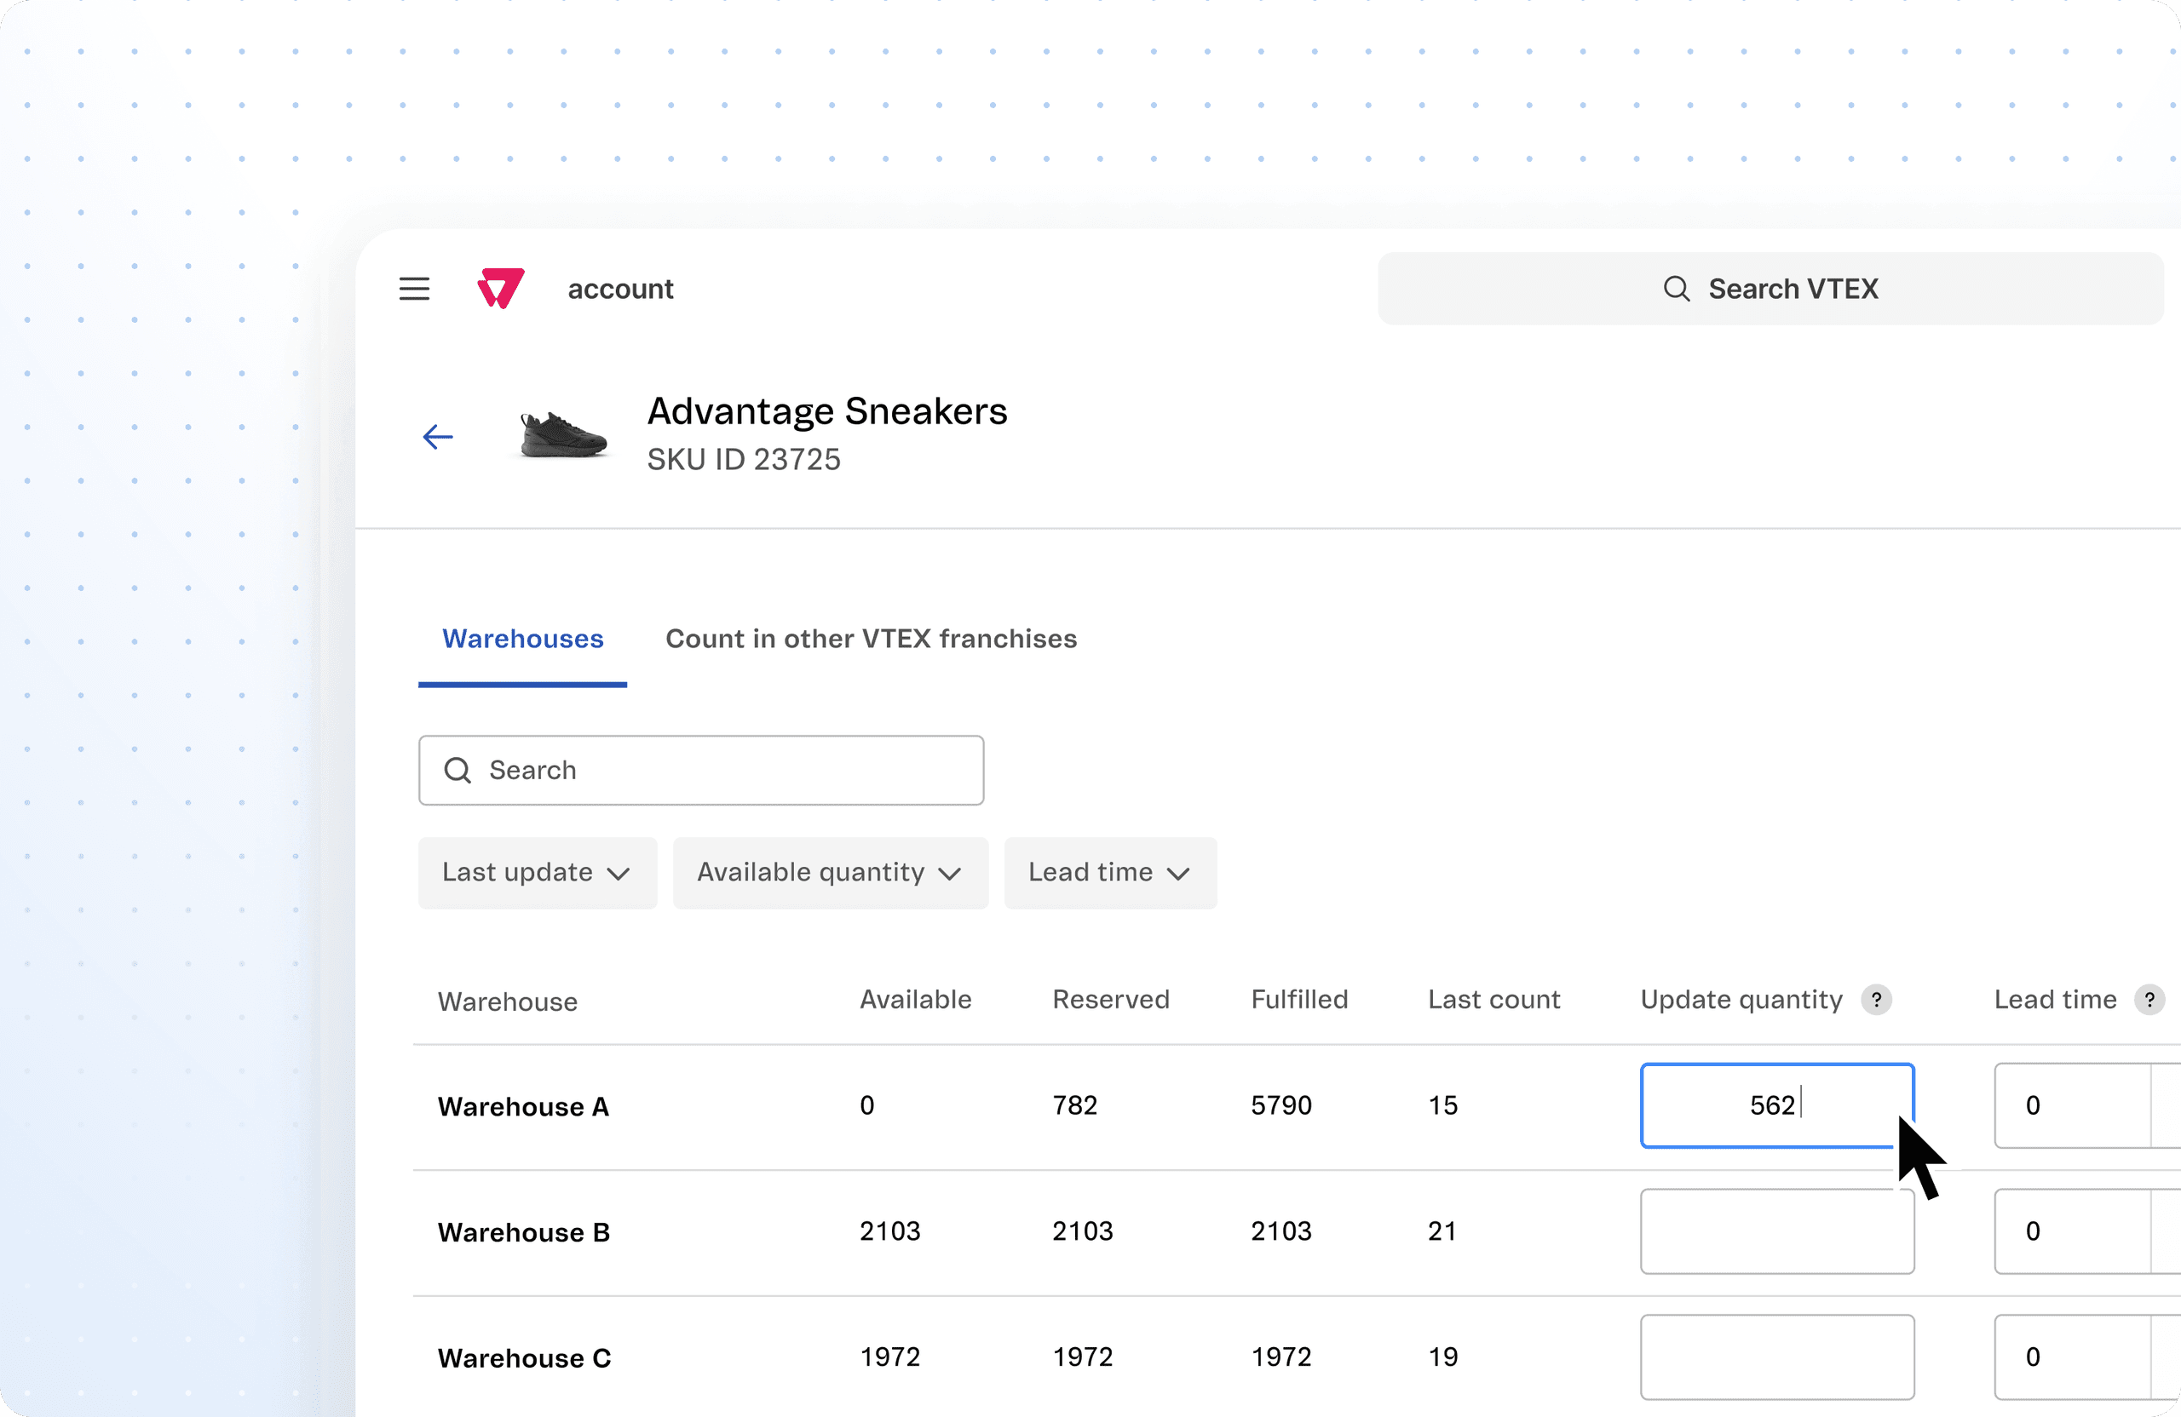Expand the Lead time filter dropdown
Image resolution: width=2181 pixels, height=1417 pixels.
(x=1110, y=872)
